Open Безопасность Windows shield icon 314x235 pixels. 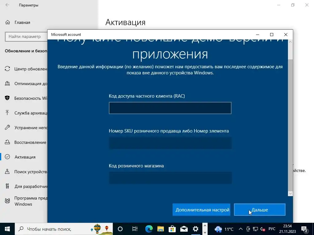pyautogui.click(x=7, y=98)
